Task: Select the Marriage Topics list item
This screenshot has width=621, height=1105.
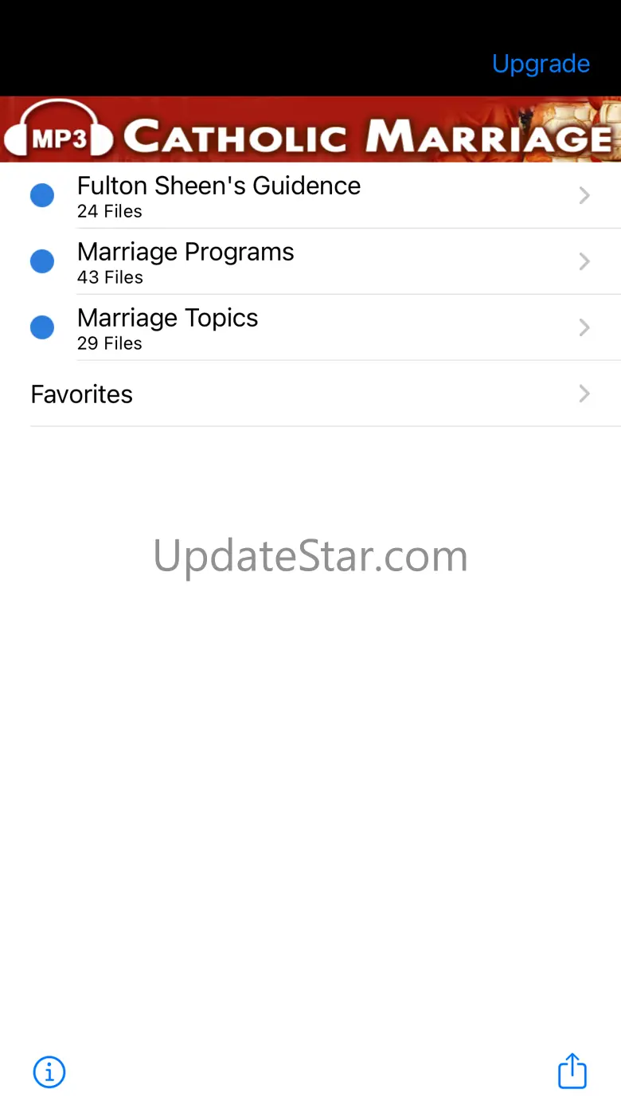Action: [x=310, y=327]
